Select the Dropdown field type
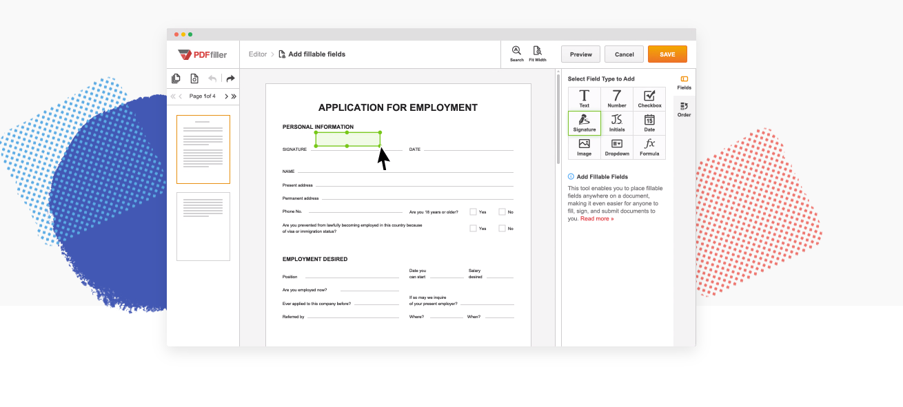Screen dimensions: 903x407 point(617,147)
